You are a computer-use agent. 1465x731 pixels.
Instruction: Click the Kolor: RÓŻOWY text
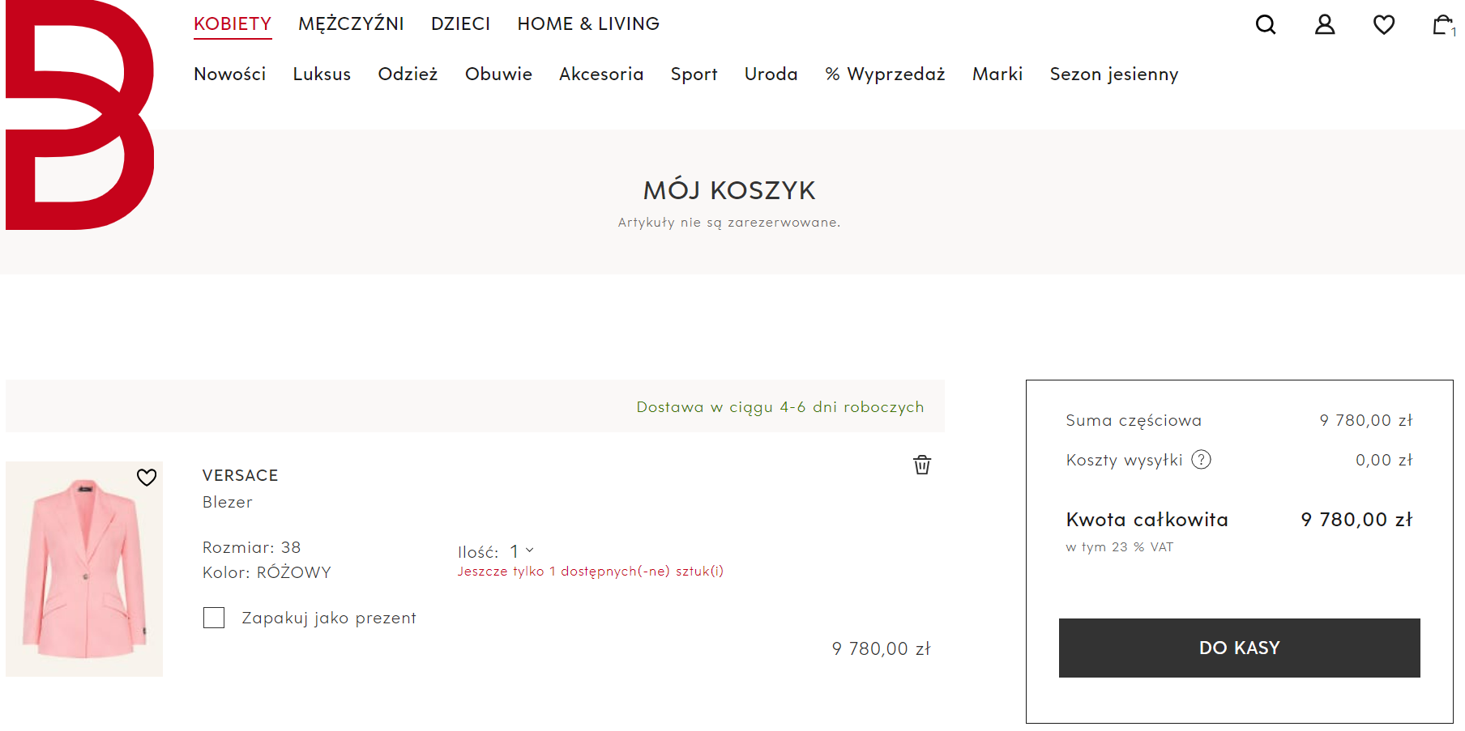click(267, 572)
